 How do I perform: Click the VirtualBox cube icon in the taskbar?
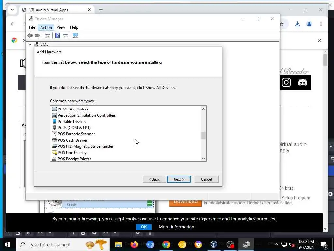click(214, 244)
